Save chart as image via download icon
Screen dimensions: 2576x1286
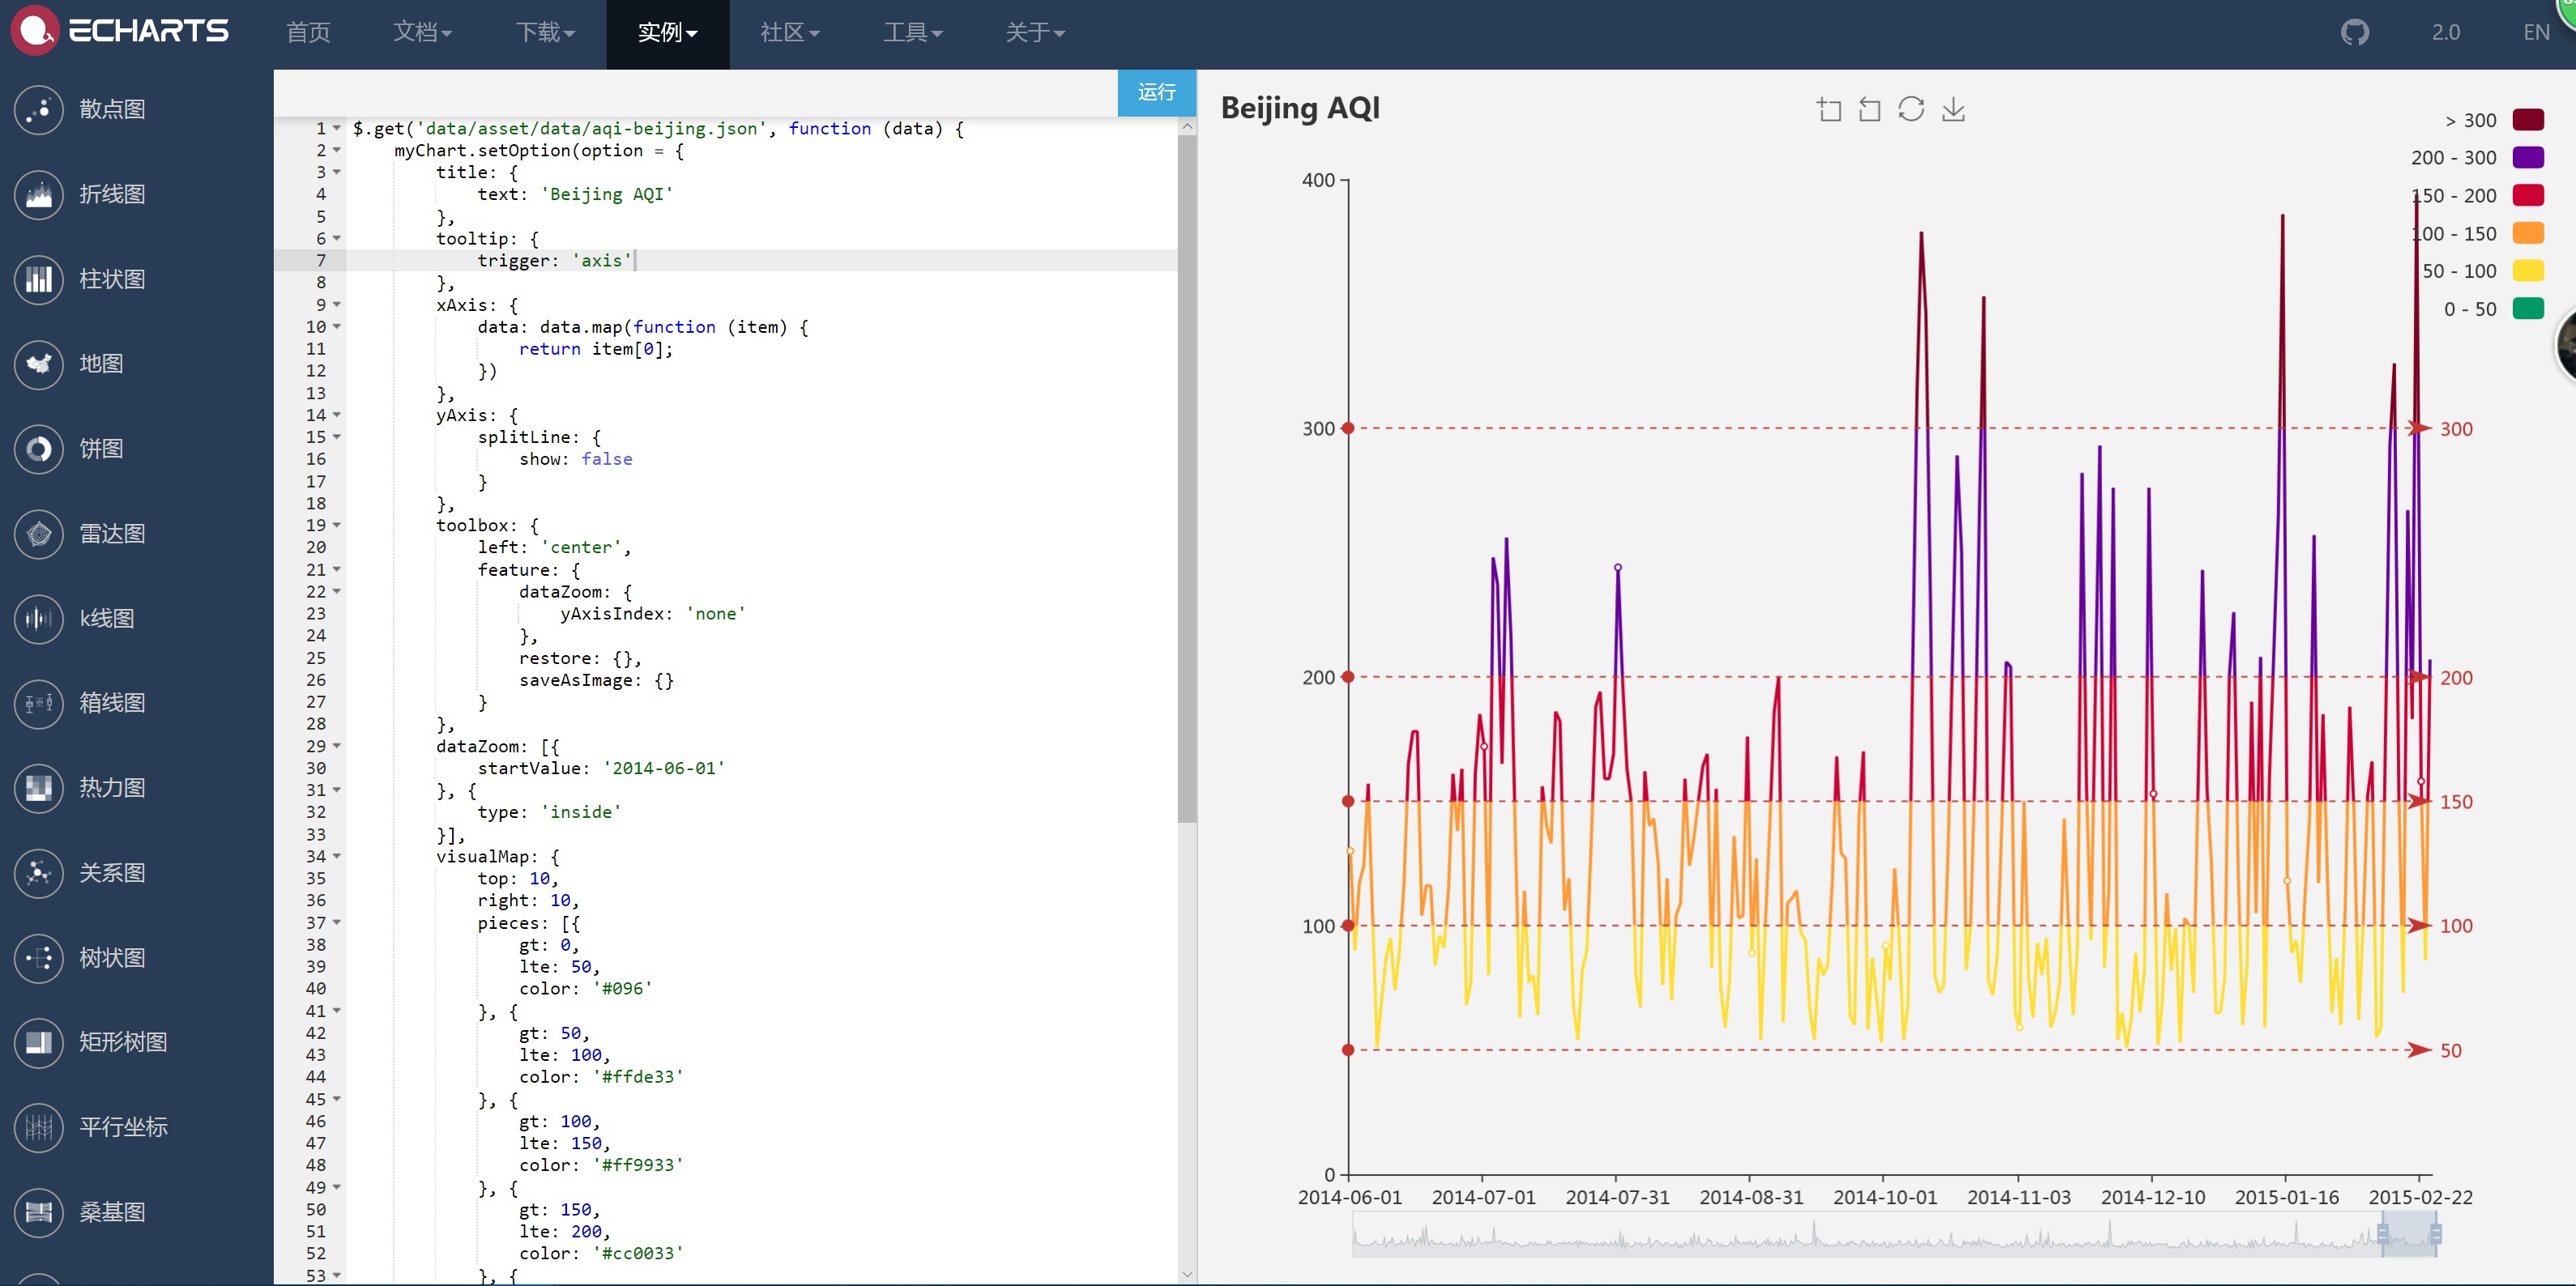(1953, 109)
